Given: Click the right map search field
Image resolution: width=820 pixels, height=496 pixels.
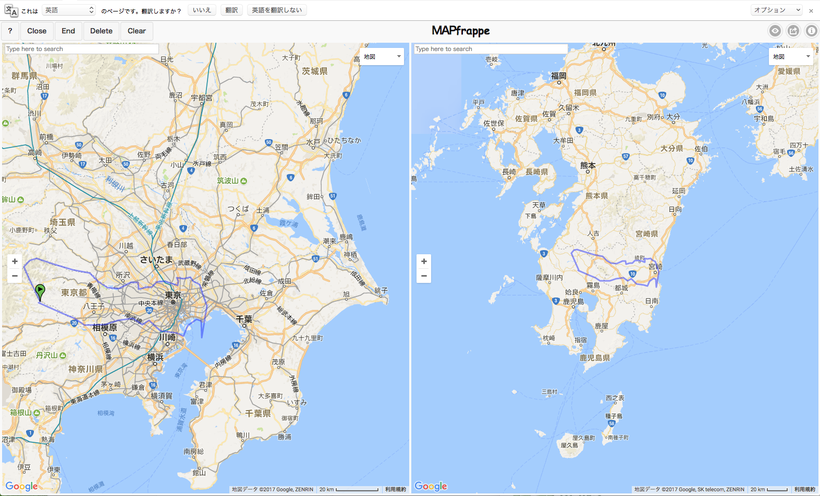Looking at the screenshot, I should (491, 49).
